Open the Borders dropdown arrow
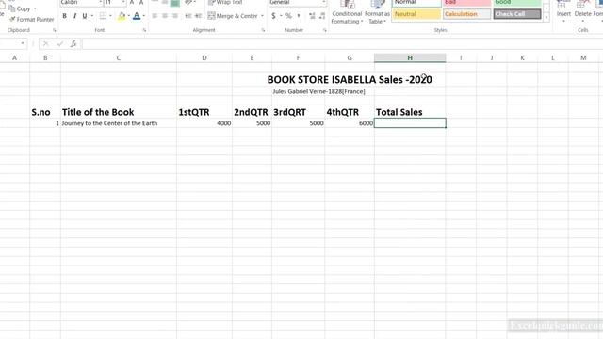603x339 pixels. [x=110, y=16]
